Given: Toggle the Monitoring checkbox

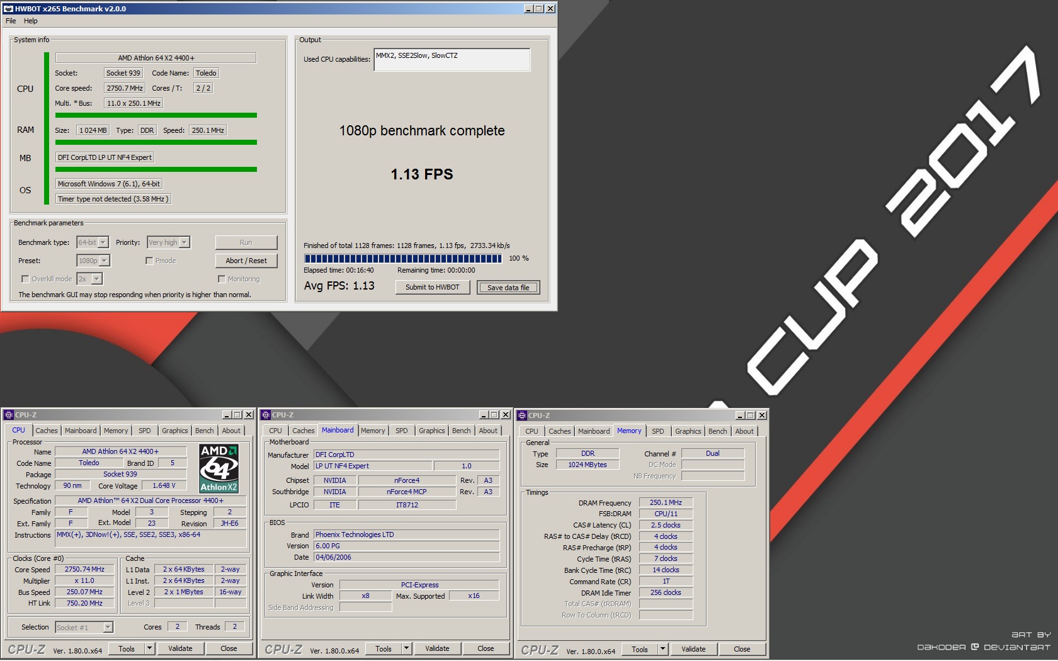Looking at the screenshot, I should coord(222,279).
